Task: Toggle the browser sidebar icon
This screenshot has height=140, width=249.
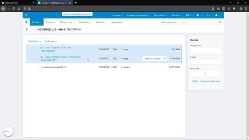Action: click(x=224, y=9)
